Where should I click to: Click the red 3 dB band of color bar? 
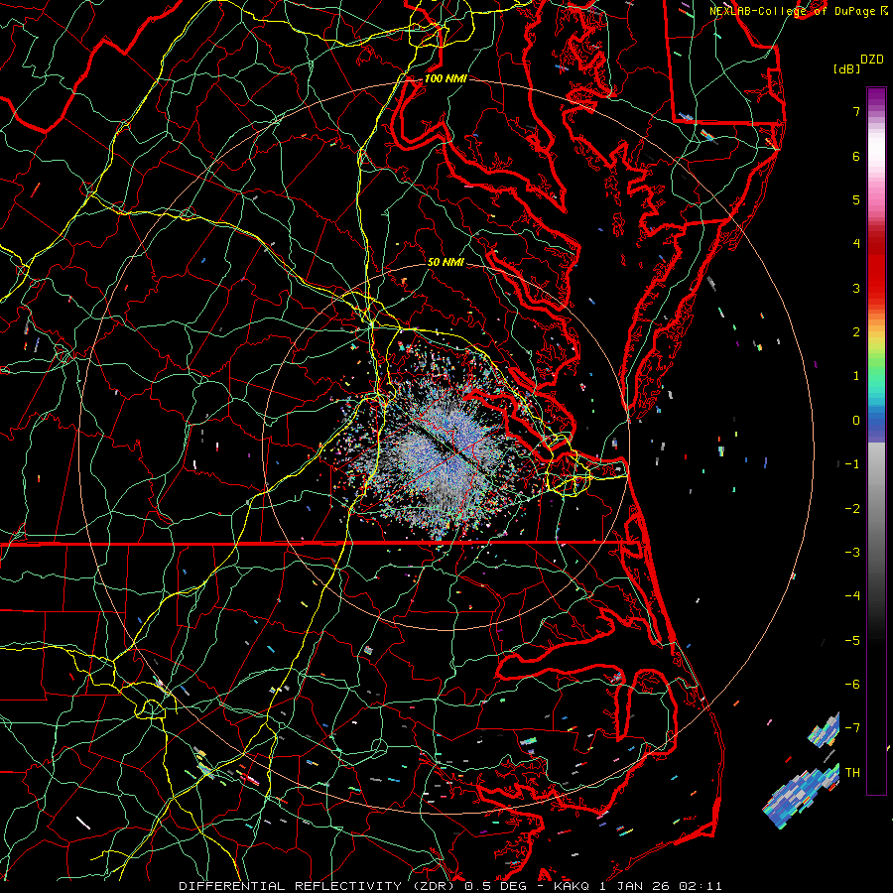876,288
